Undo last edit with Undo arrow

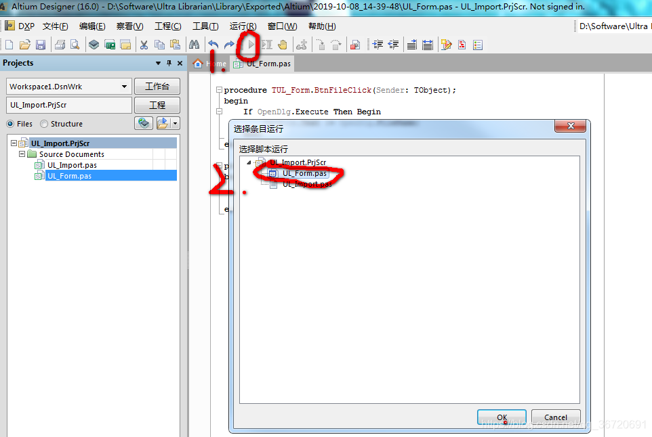tap(213, 45)
